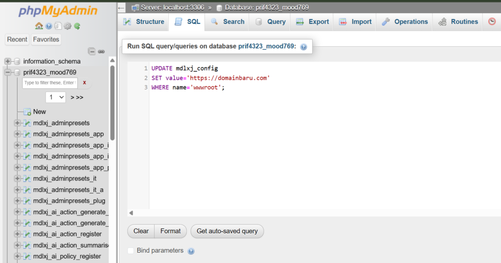501x263 pixels.
Task: Switch to the Structure tab
Action: [144, 22]
